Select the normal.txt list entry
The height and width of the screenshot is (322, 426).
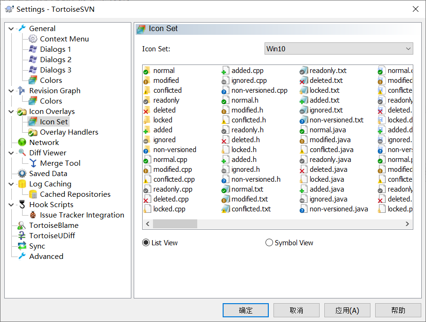[247, 189]
